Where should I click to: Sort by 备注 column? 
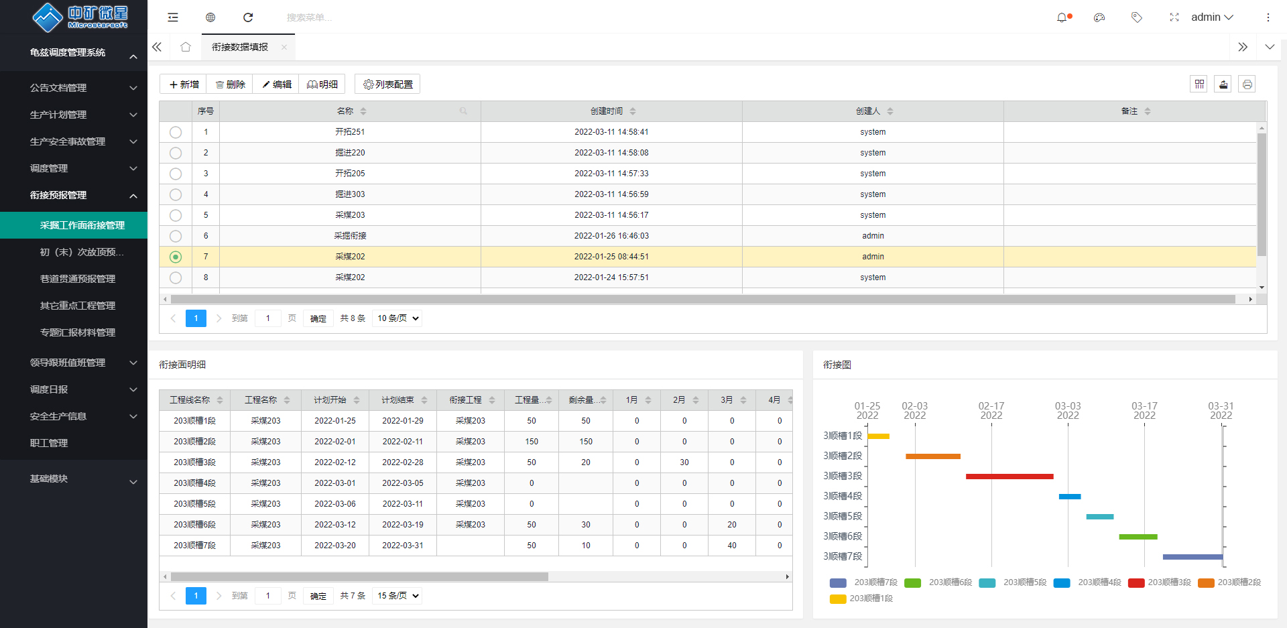coord(1148,111)
